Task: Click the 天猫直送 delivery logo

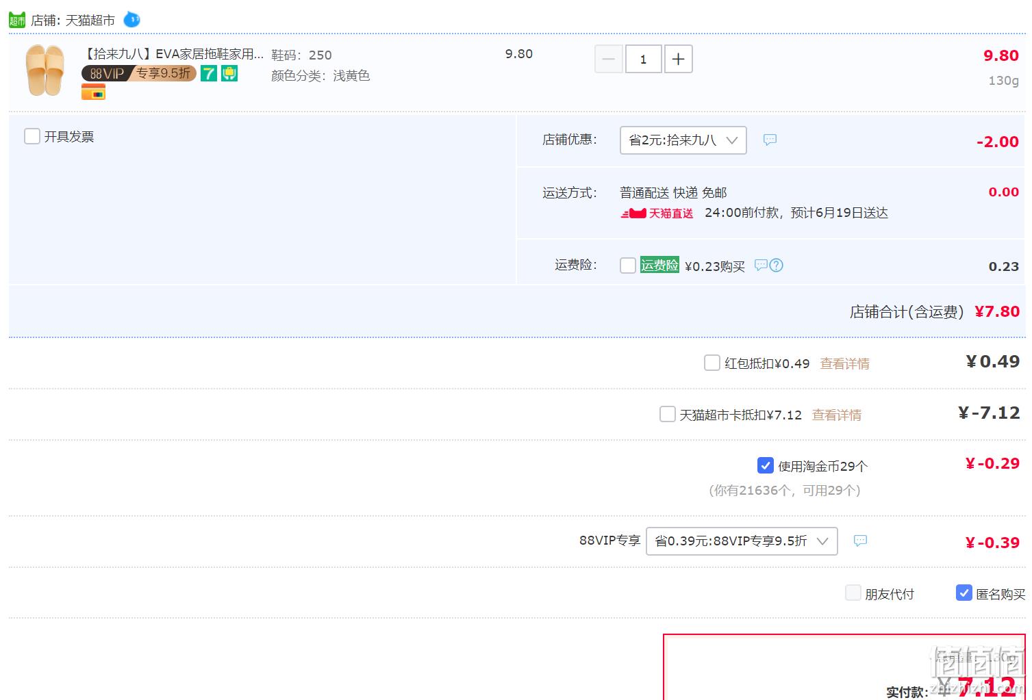Action: (657, 213)
